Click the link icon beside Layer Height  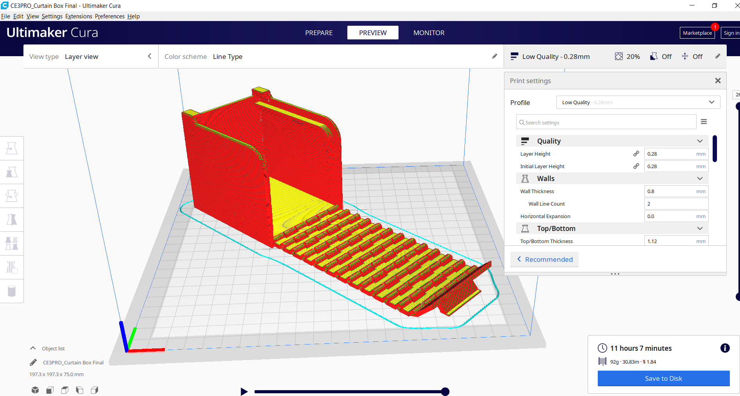636,154
